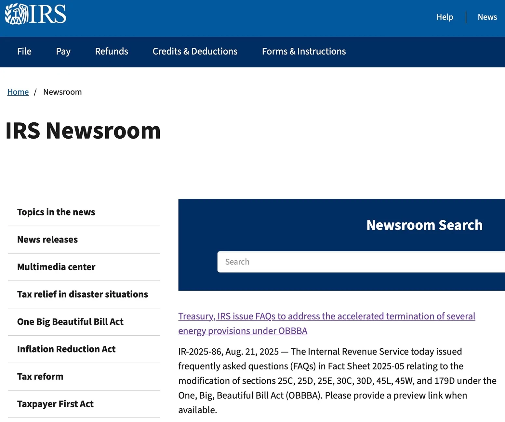Open the Refunds navigation menu
The width and height of the screenshot is (505, 422).
(112, 52)
